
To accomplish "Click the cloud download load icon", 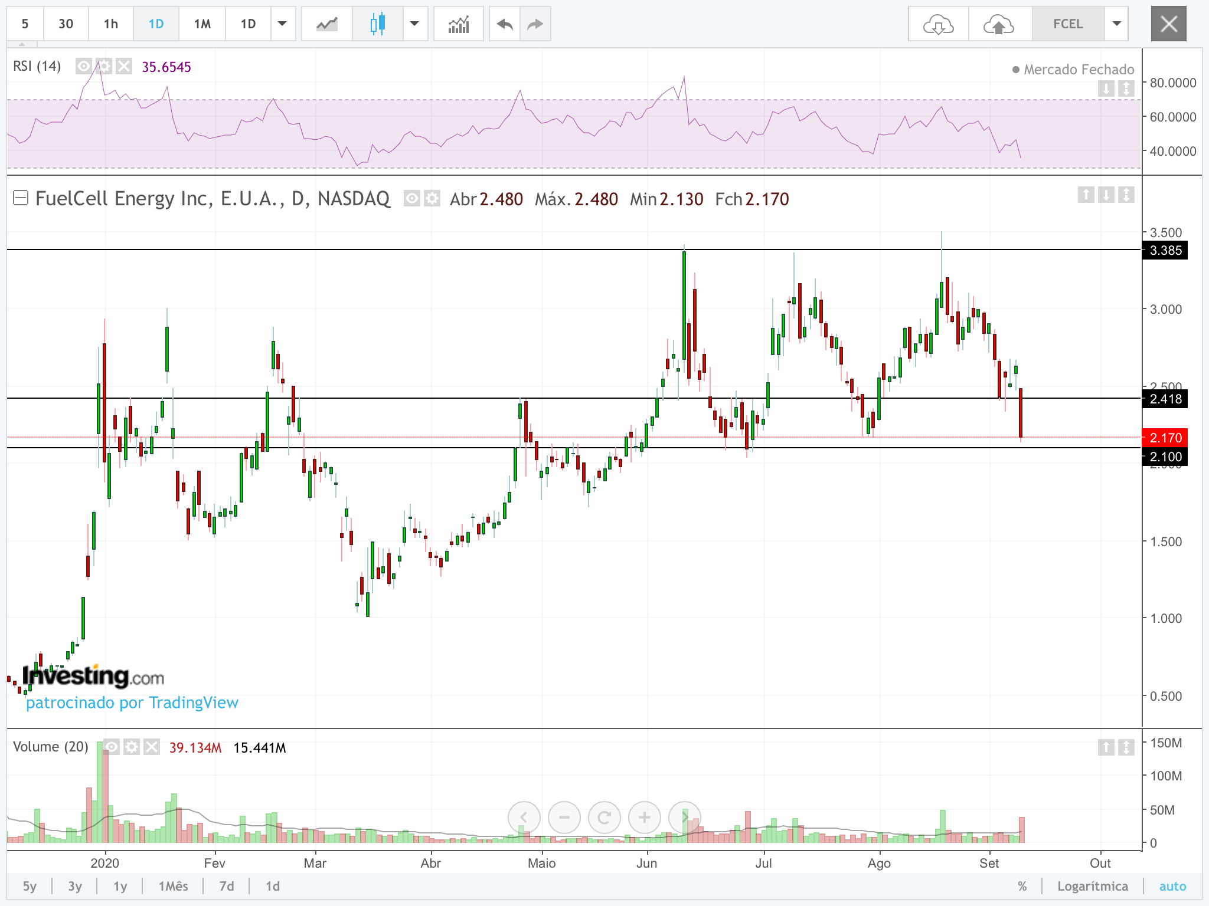I will (938, 24).
